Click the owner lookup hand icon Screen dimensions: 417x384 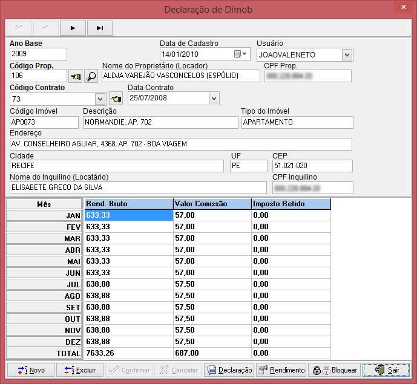(x=76, y=76)
